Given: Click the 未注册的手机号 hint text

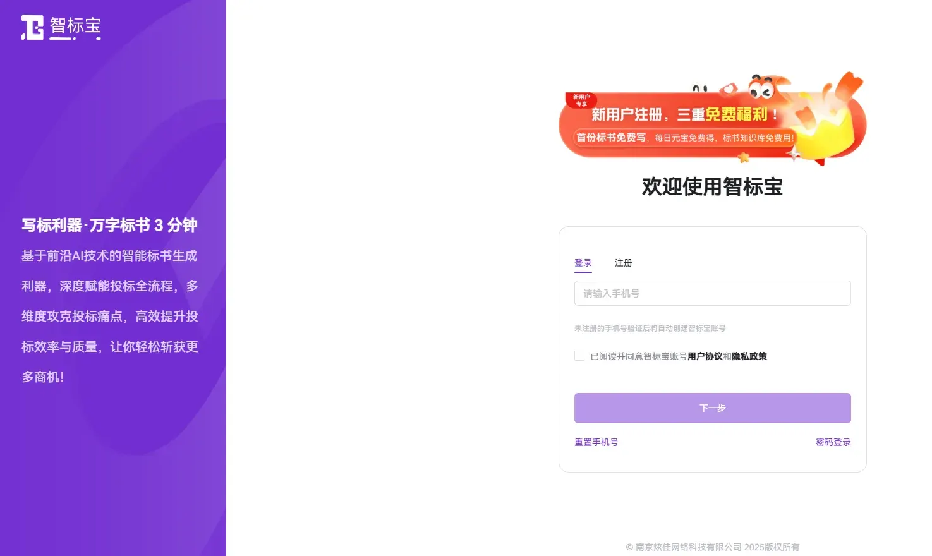Looking at the screenshot, I should click(x=650, y=329).
